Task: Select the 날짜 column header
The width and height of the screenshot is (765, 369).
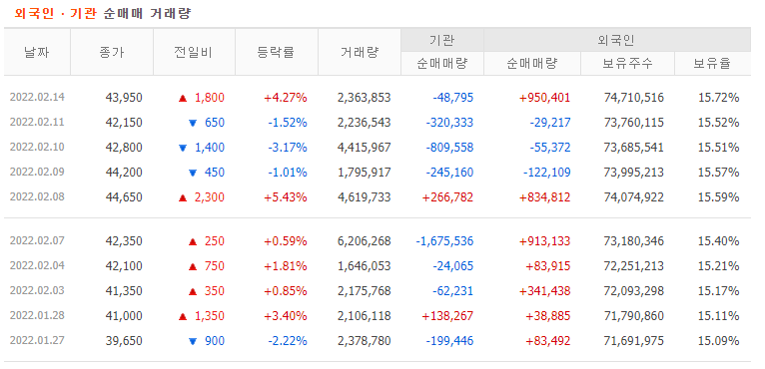Action: [37, 52]
